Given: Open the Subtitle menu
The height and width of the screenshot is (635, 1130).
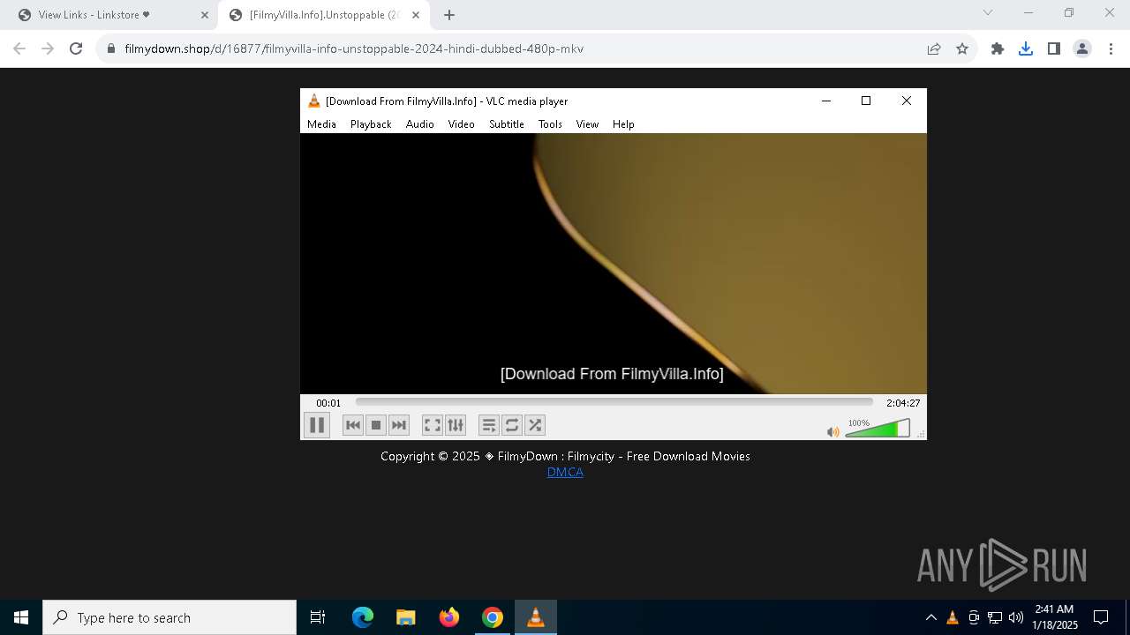Looking at the screenshot, I should point(507,124).
